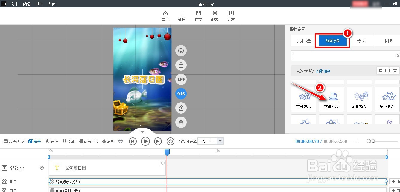Click 装饰 toolbar item

[x=69, y=141]
